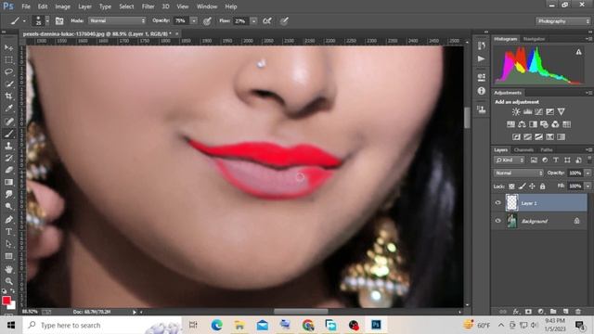Enable airbrush-style build-up

267,20
